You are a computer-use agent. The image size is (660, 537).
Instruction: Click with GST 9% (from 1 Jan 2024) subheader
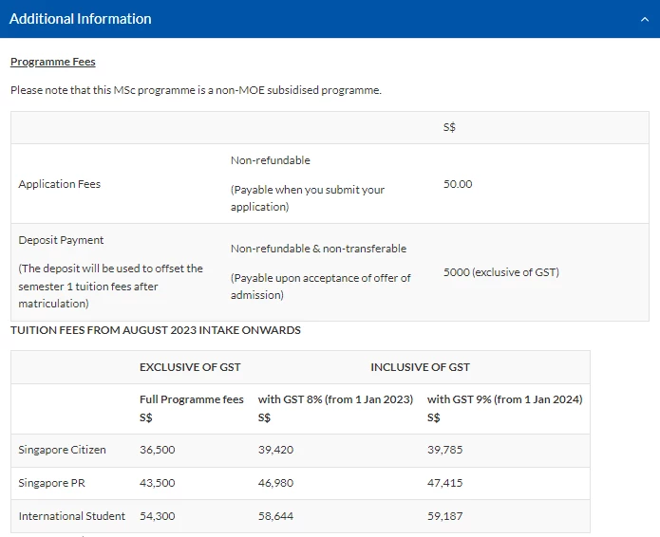click(x=504, y=408)
